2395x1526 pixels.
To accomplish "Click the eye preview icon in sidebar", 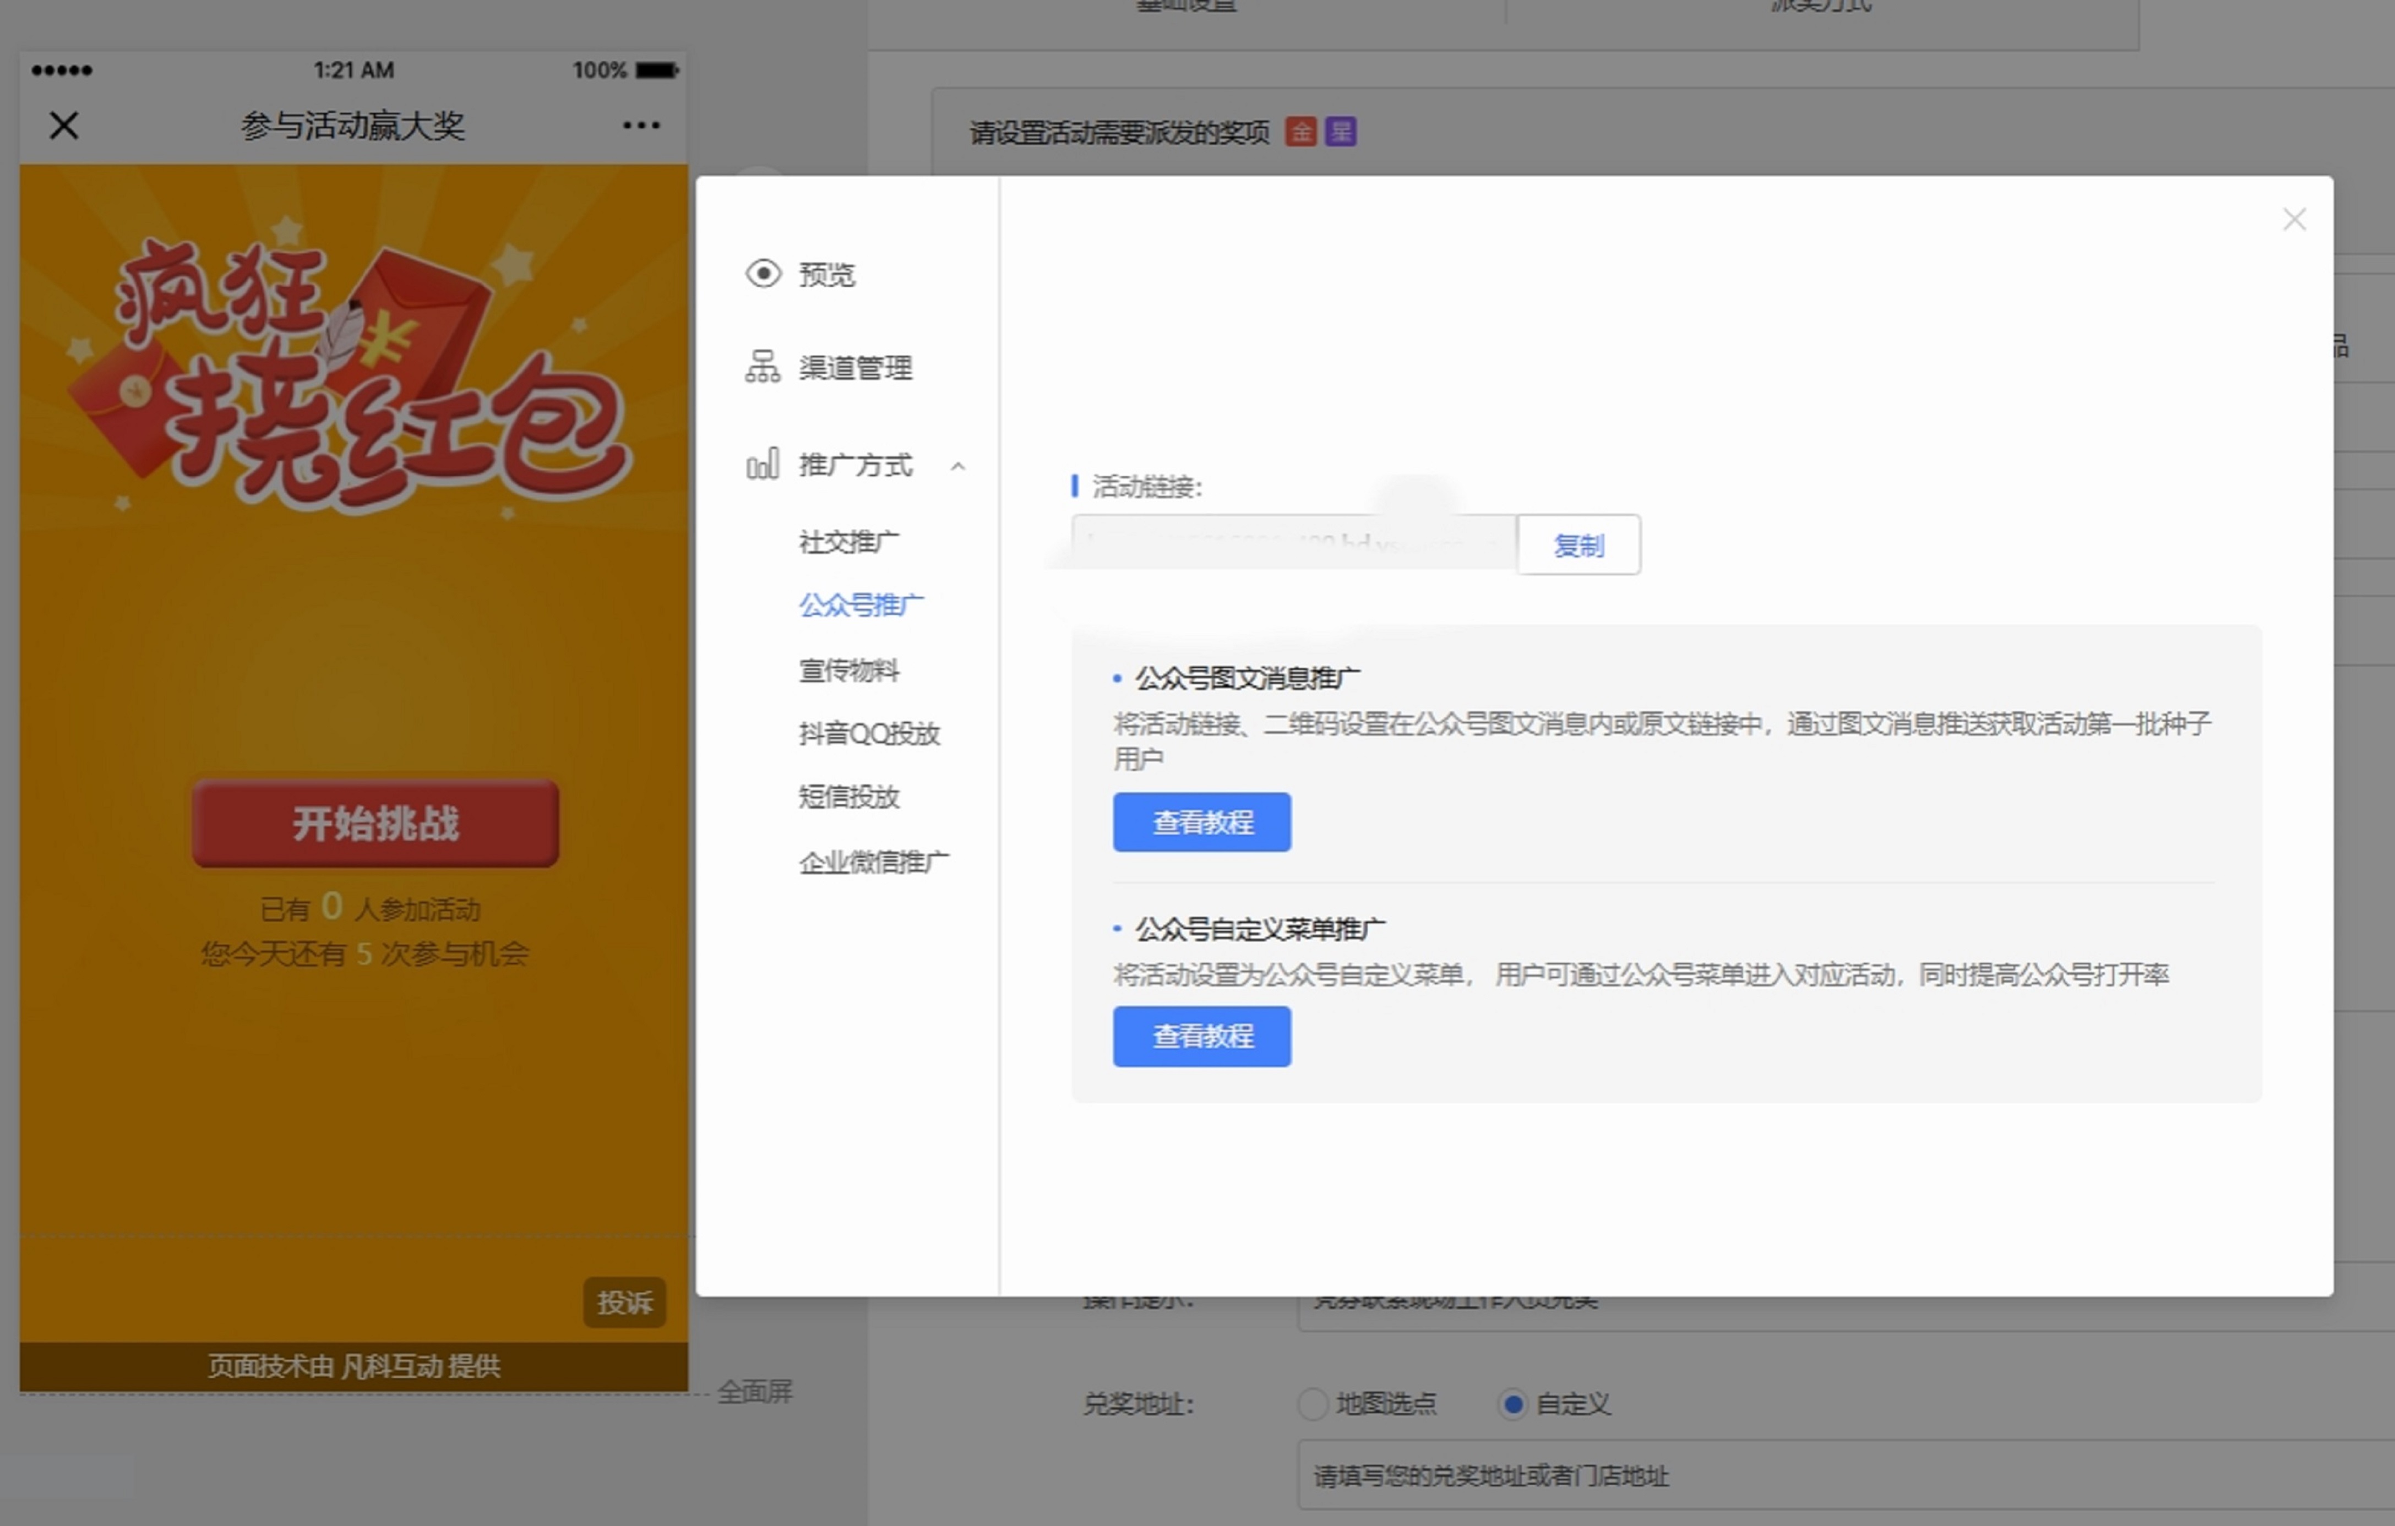I will (x=763, y=274).
